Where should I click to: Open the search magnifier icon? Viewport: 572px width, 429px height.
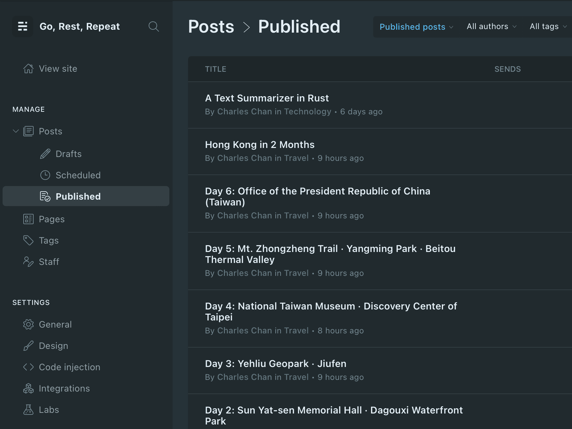pyautogui.click(x=154, y=26)
